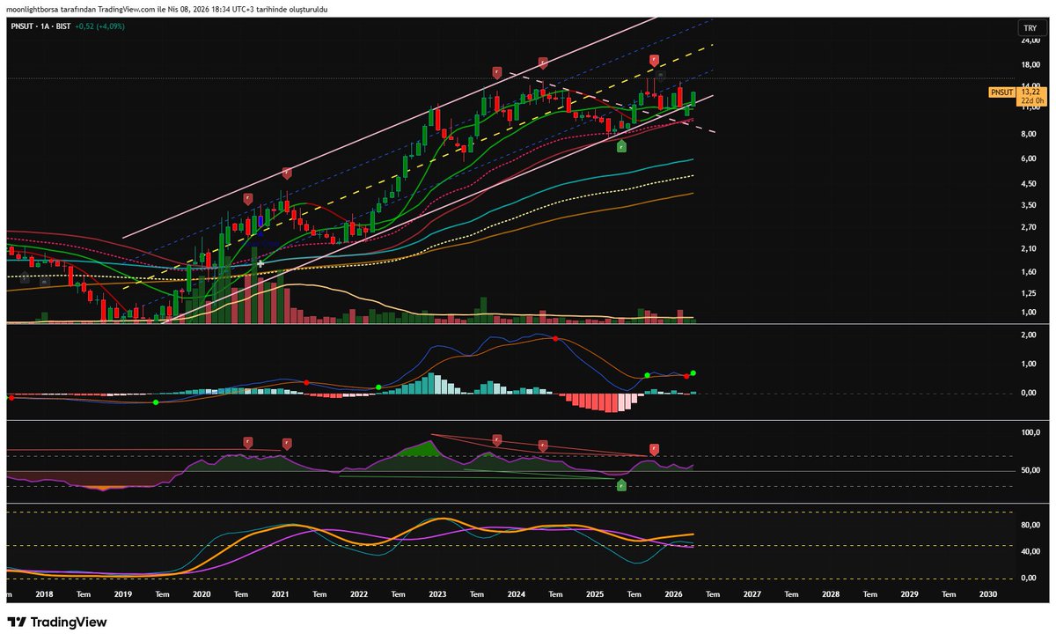Click the 2,70 price axis label
The width and height of the screenshot is (1056, 641).
1028,227
